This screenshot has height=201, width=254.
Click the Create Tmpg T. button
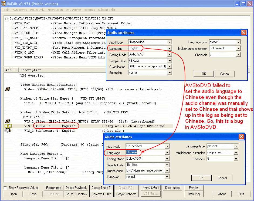[x=101, y=188]
